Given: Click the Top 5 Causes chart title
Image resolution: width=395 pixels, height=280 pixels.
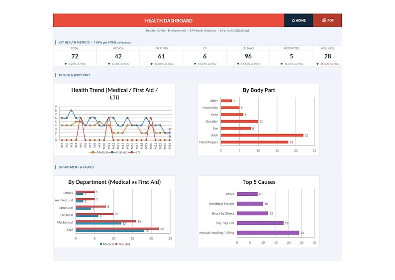Looking at the screenshot, I should 259,182.
